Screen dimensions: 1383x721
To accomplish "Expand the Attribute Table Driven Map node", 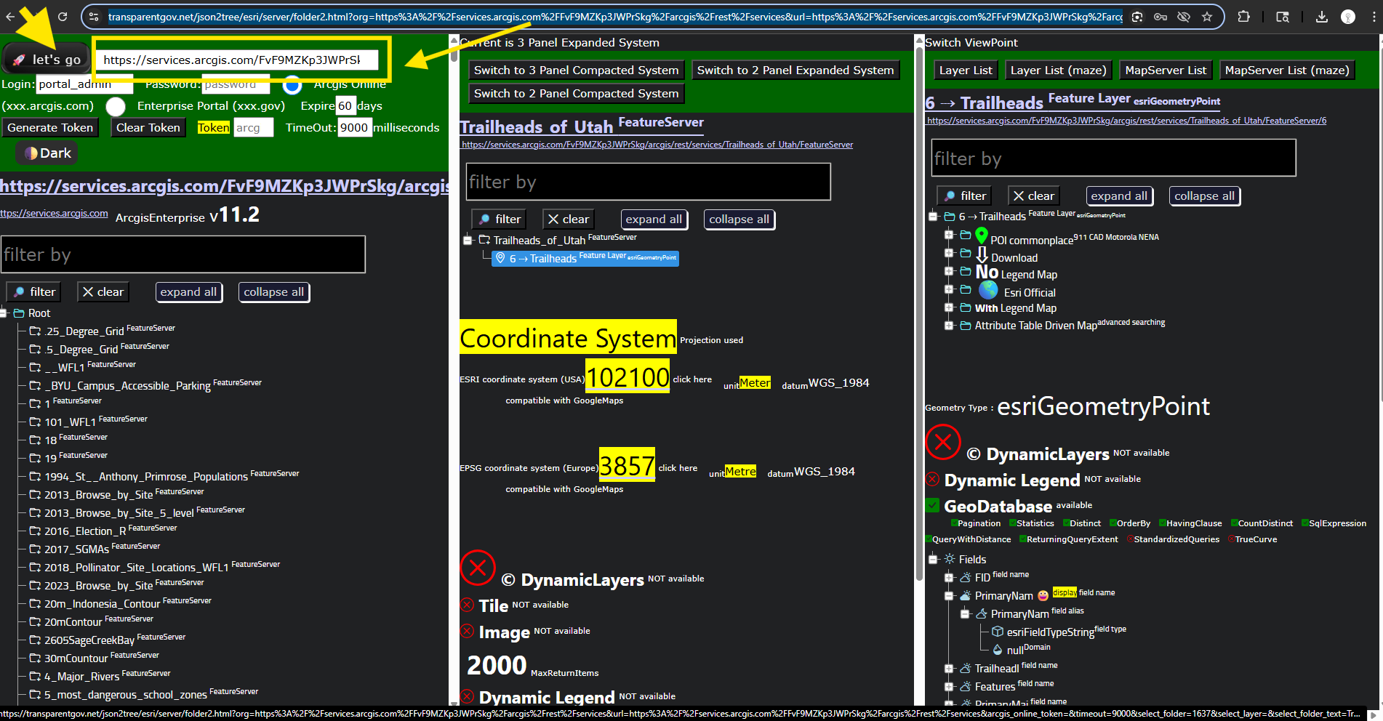I will click(949, 326).
